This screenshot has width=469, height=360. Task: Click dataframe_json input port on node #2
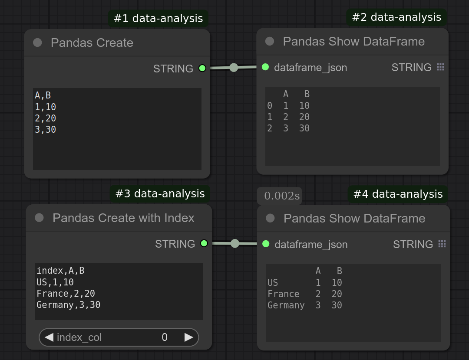click(265, 67)
